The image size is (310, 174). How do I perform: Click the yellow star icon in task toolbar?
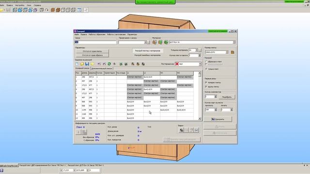(x=92, y=64)
